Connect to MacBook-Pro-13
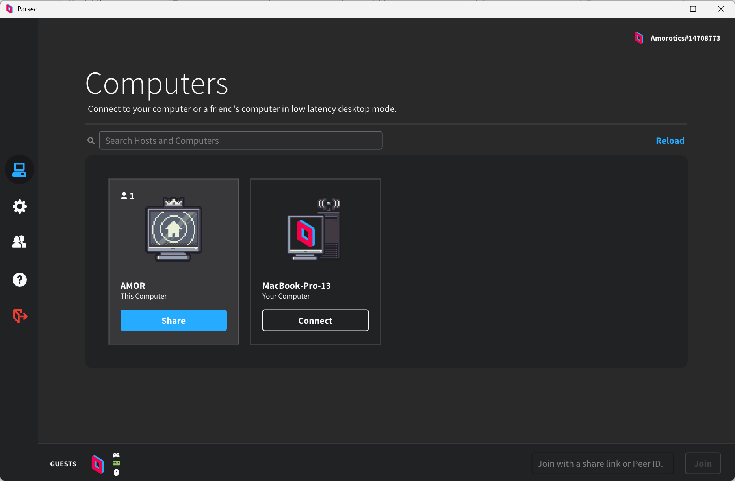 point(316,320)
